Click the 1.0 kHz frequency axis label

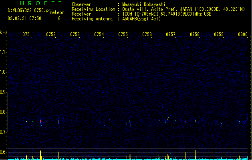coord(3,72)
